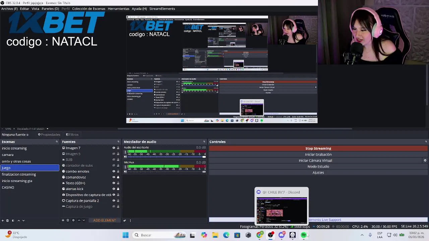The image size is (429, 241).
Task: Move source up in Fuentes list
Action: (x=79, y=220)
